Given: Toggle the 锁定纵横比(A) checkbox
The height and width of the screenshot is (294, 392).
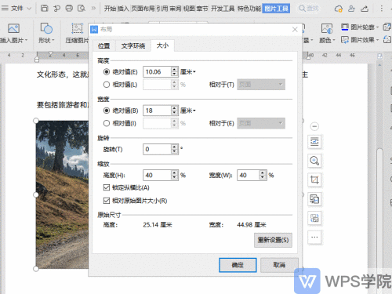Looking at the screenshot, I should pyautogui.click(x=107, y=187).
